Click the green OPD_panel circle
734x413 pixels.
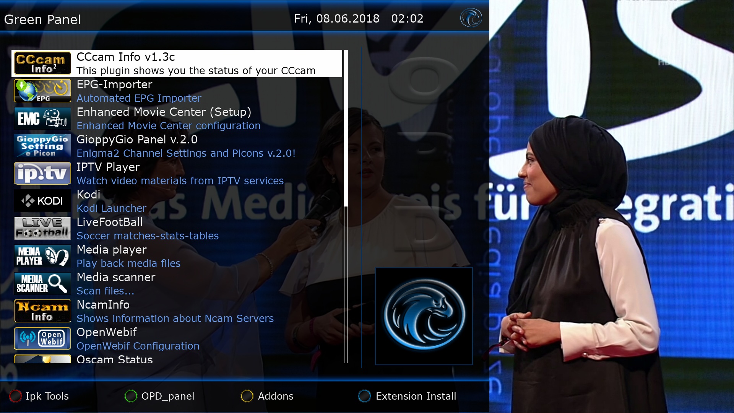131,396
